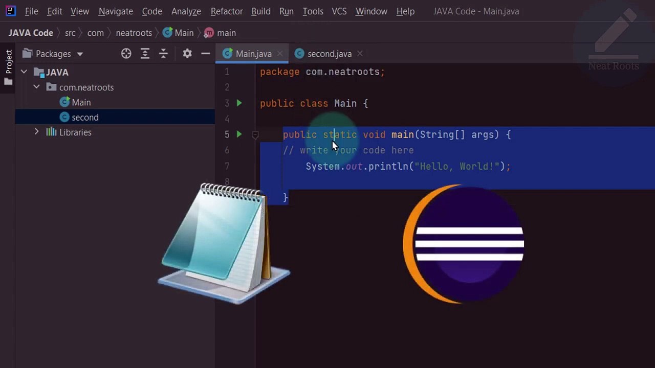Click Collapse All icon in project panel
This screenshot has height=368, width=655.
(x=163, y=54)
